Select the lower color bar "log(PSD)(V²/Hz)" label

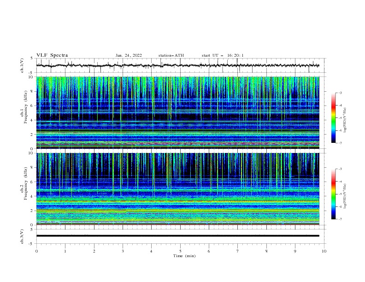tap(345, 196)
